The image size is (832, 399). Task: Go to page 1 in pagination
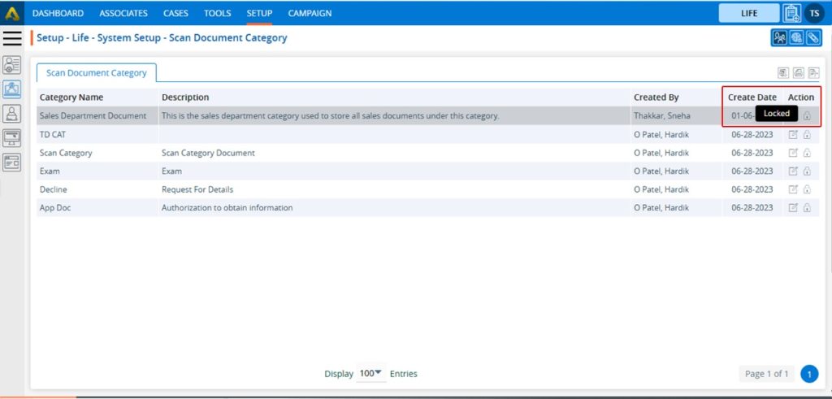point(808,374)
